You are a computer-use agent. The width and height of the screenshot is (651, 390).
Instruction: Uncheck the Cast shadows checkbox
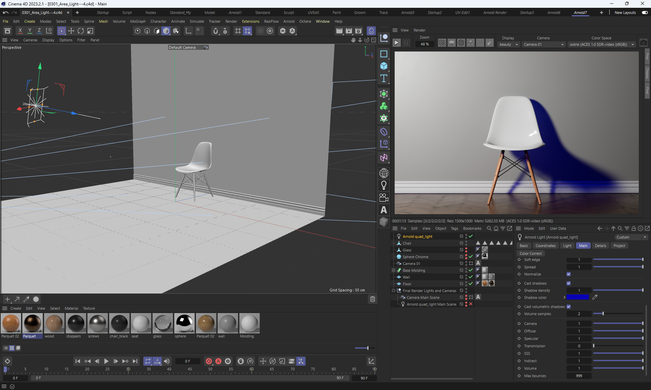coord(569,283)
